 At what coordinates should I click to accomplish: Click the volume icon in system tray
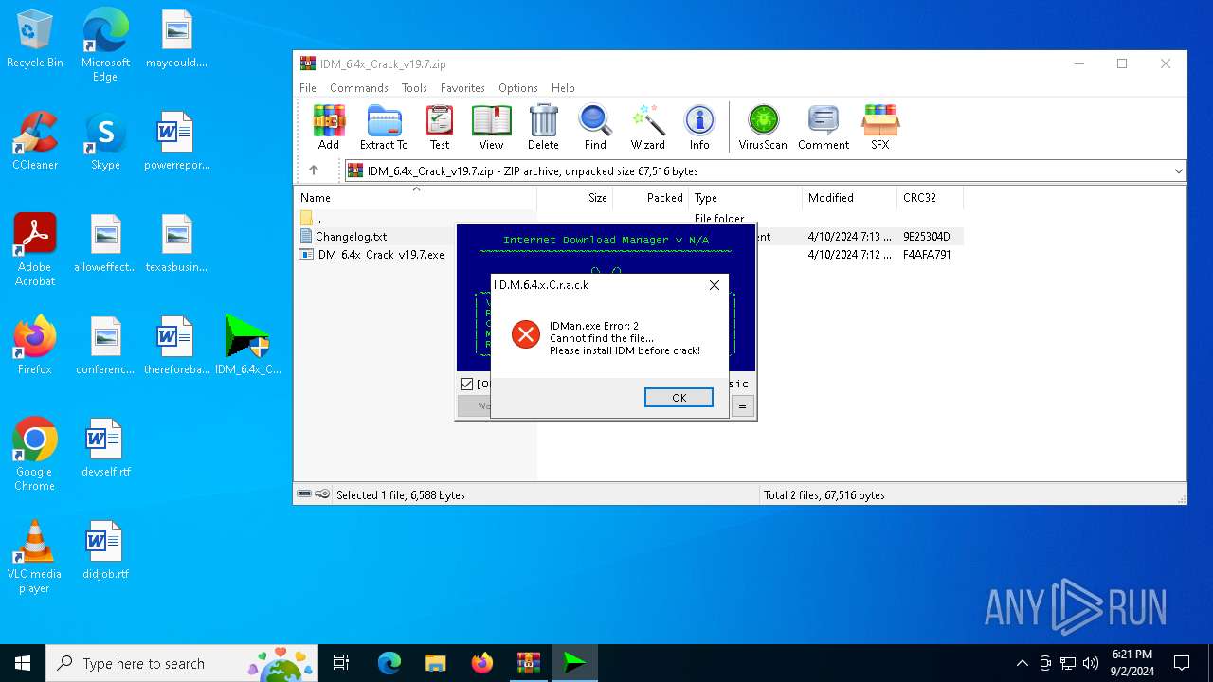[1091, 663]
